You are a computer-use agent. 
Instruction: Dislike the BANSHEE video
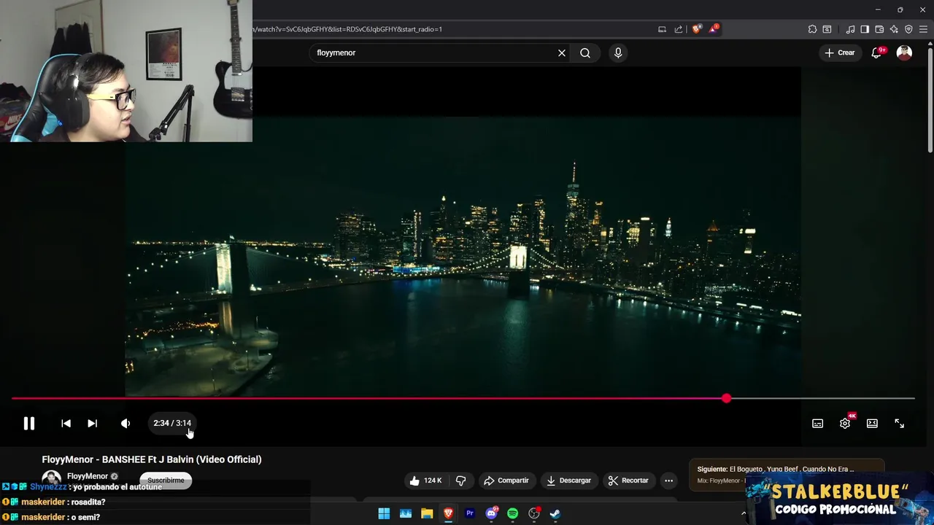pyautogui.click(x=460, y=481)
